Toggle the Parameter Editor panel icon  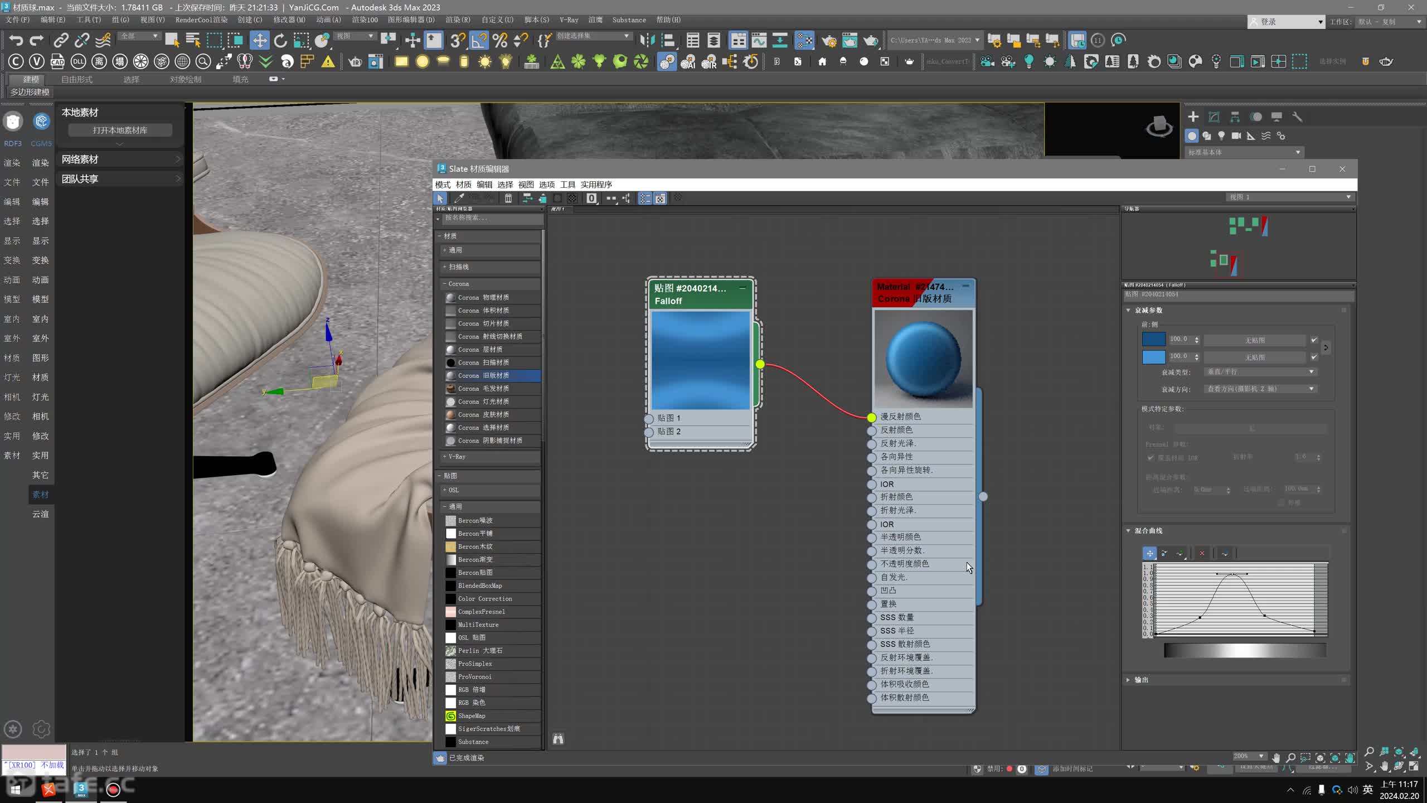(661, 198)
